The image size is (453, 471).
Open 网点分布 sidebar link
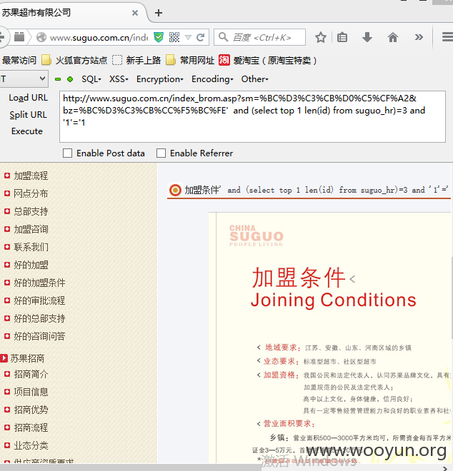(31, 193)
